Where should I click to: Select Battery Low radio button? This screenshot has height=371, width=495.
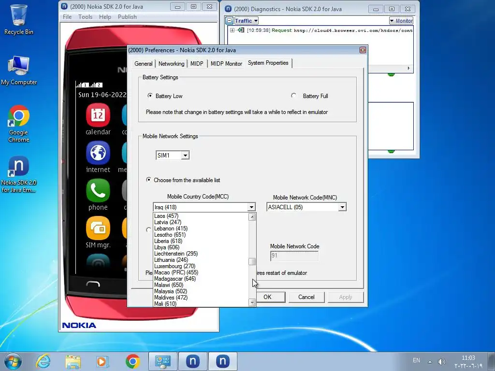click(x=150, y=96)
